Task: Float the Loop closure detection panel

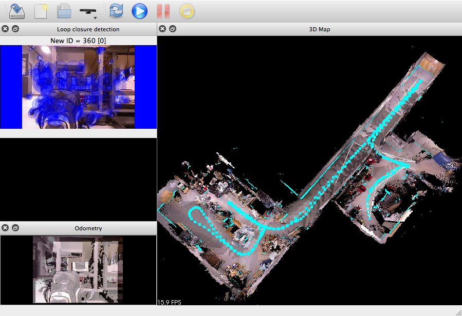Action: pos(15,29)
